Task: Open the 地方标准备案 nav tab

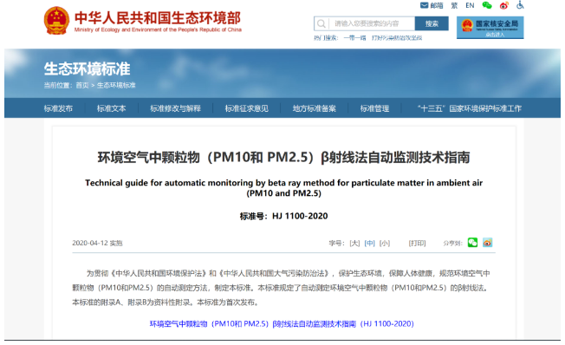Action: point(315,108)
